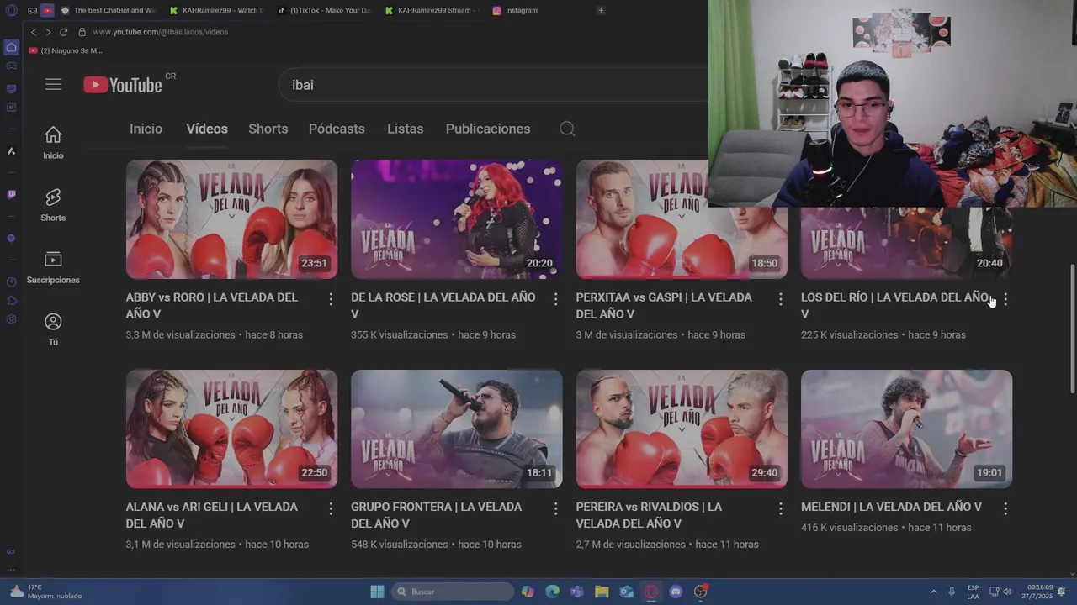This screenshot has height=605, width=1077.
Task: Click the ESP LAA language indicator
Action: (973, 592)
